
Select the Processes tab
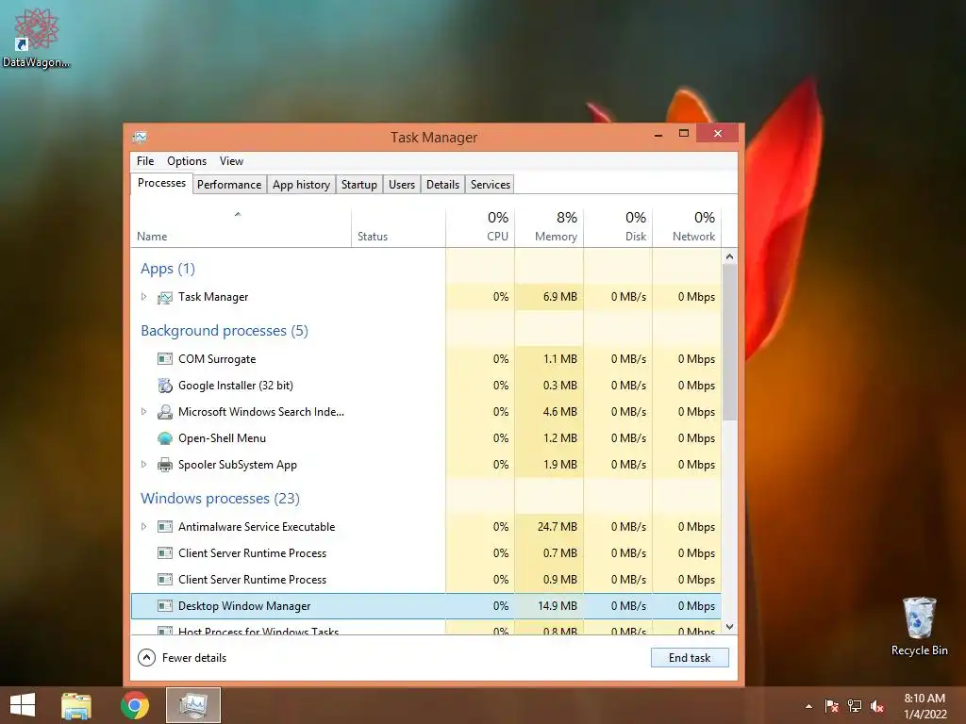pyautogui.click(x=161, y=183)
